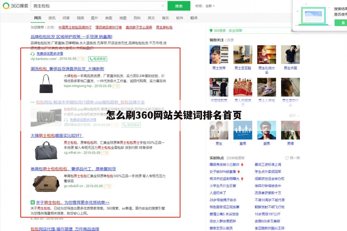Open hot topic 女子做SPA被直播
The height and width of the screenshot is (231, 347).
click(223, 172)
